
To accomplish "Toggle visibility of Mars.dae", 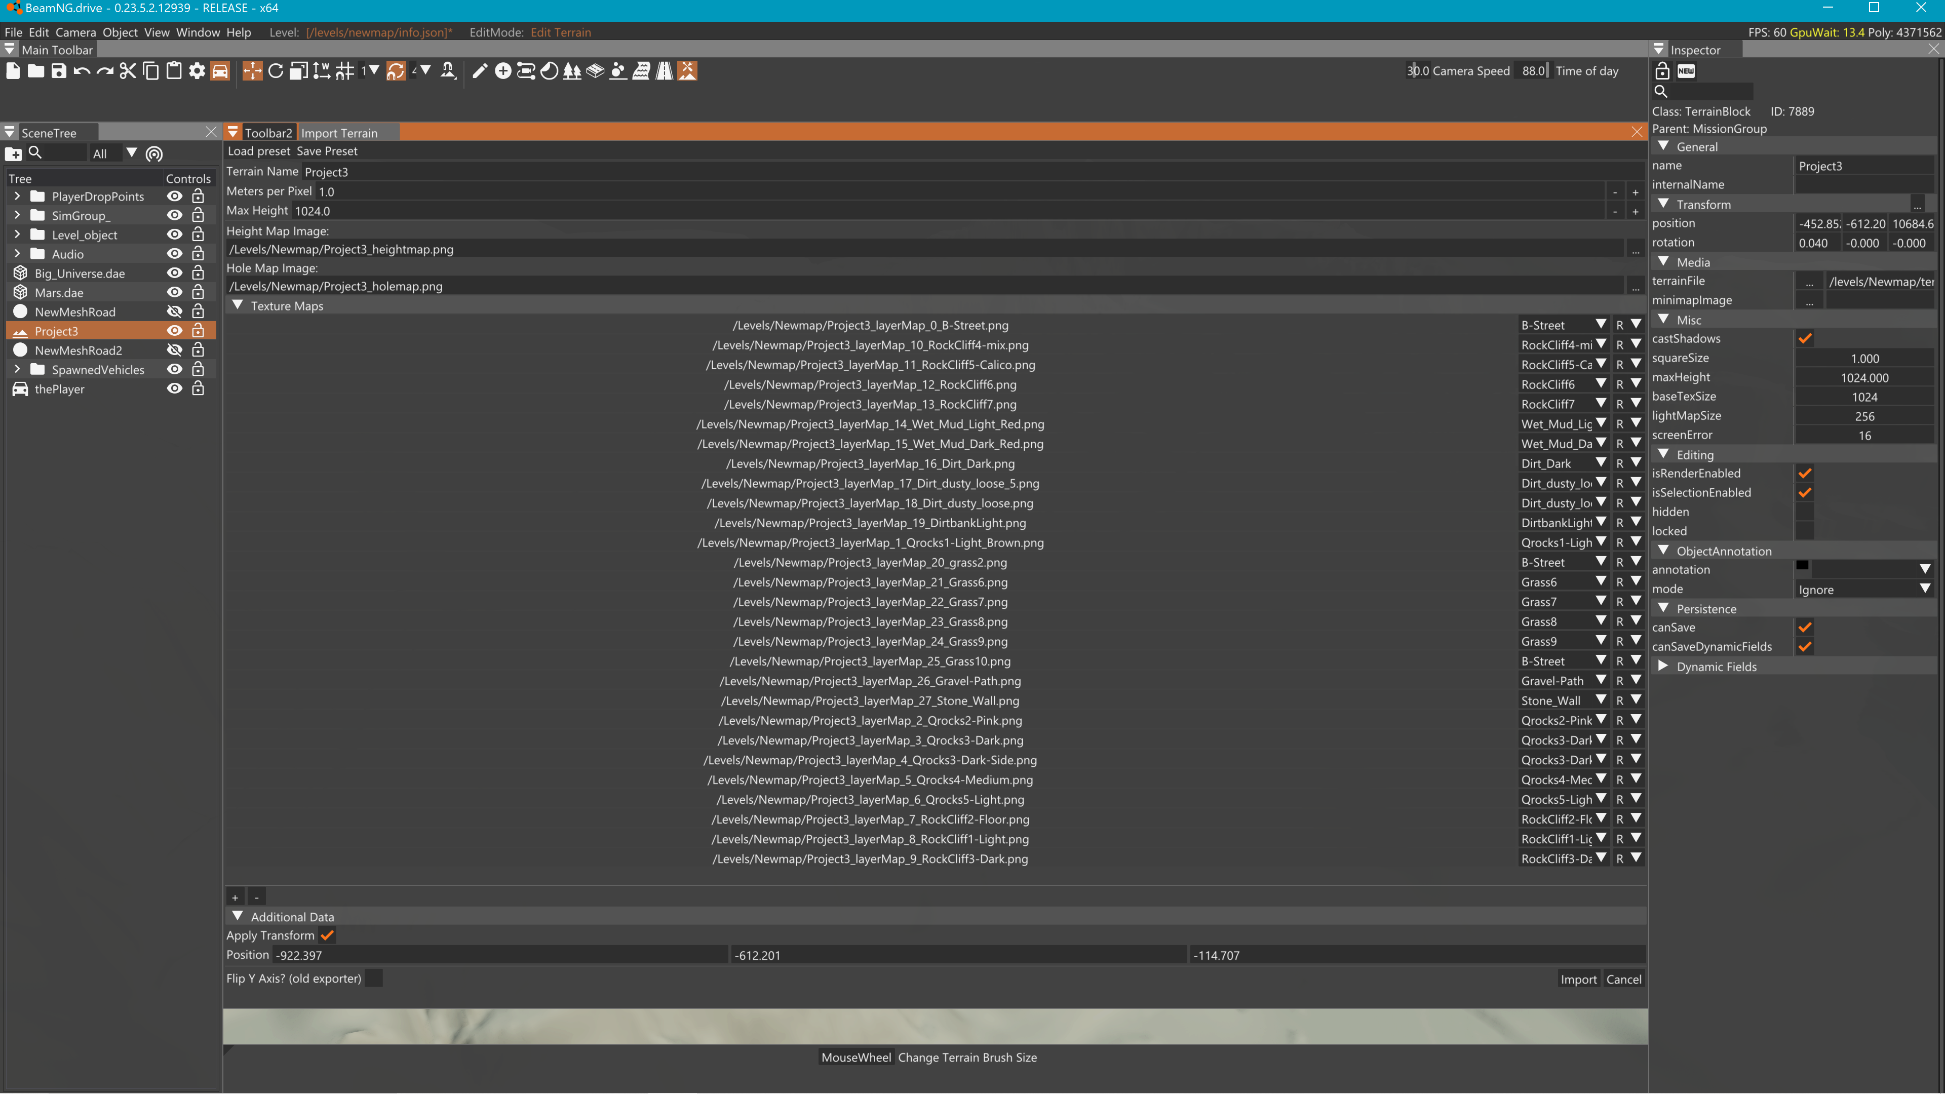I will pyautogui.click(x=174, y=292).
